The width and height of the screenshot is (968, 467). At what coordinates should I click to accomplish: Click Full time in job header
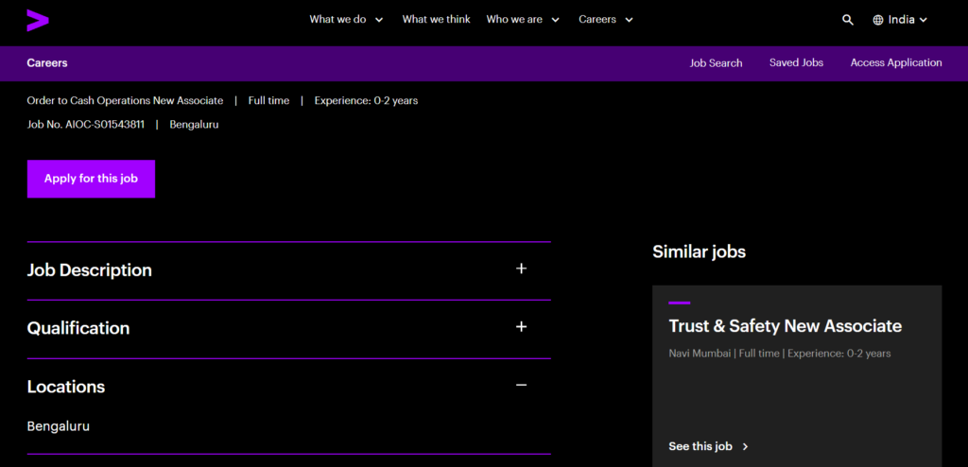pyautogui.click(x=268, y=100)
